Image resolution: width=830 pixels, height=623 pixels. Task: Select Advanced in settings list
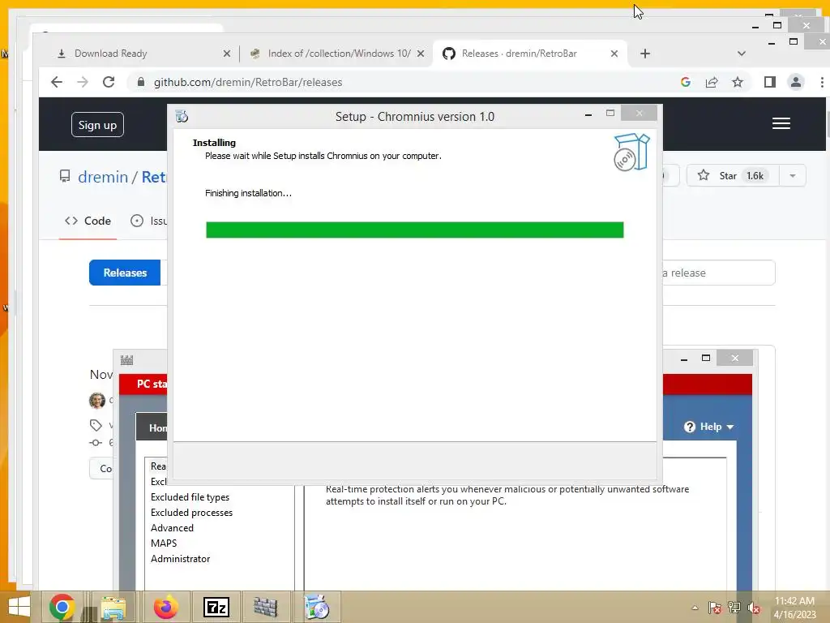172,528
